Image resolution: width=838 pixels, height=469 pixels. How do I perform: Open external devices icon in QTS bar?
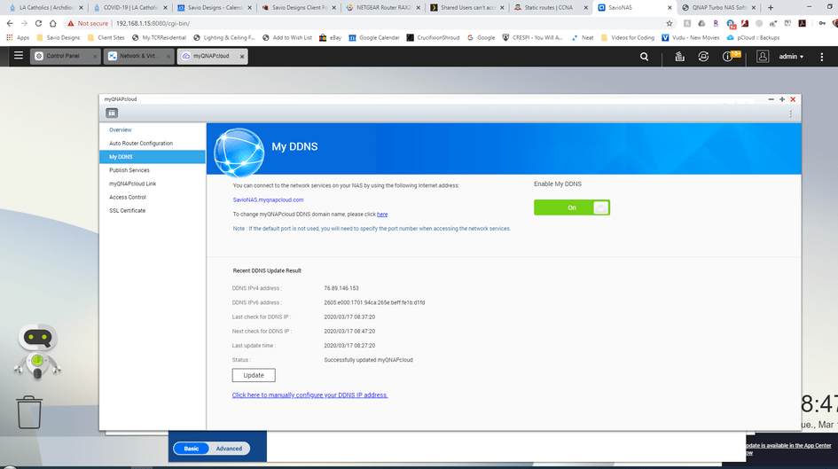703,56
